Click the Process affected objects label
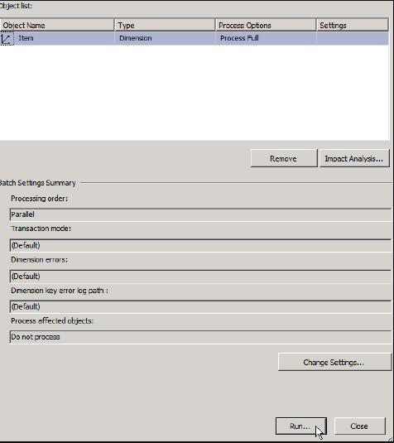394x443 pixels. pos(52,321)
